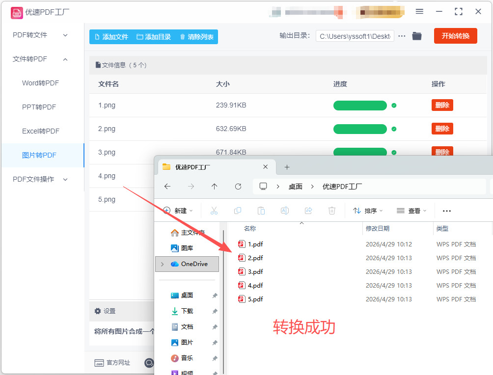Viewport: 493px width, 375px height.
Task: Go back in File Explorer
Action: coord(167,187)
